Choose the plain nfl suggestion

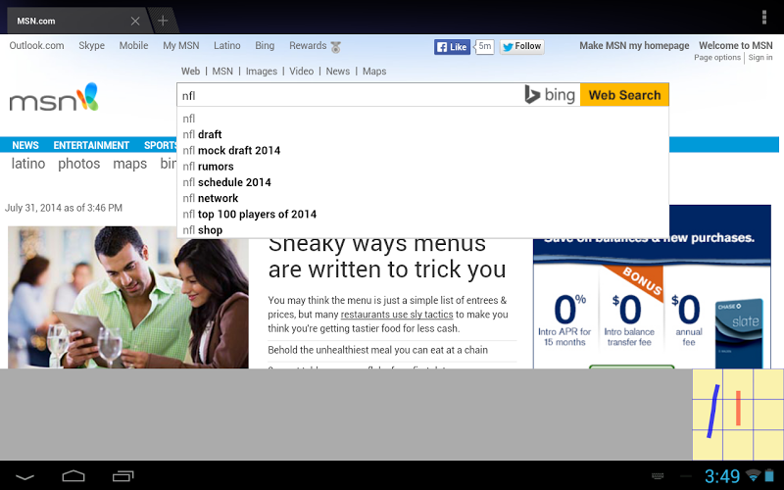click(422, 119)
